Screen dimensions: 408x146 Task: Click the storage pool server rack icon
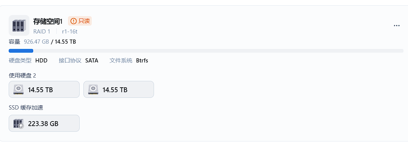[19, 26]
